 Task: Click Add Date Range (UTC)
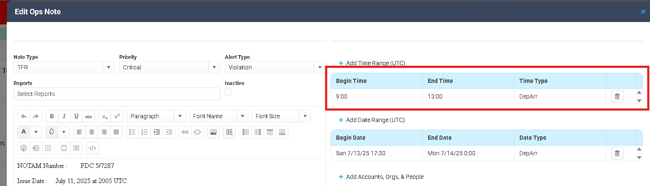point(372,120)
